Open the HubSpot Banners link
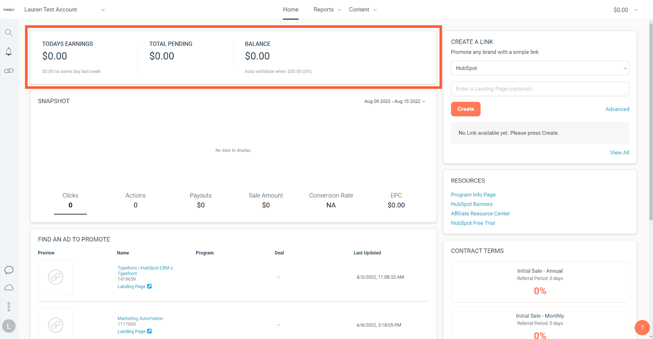 click(472, 204)
